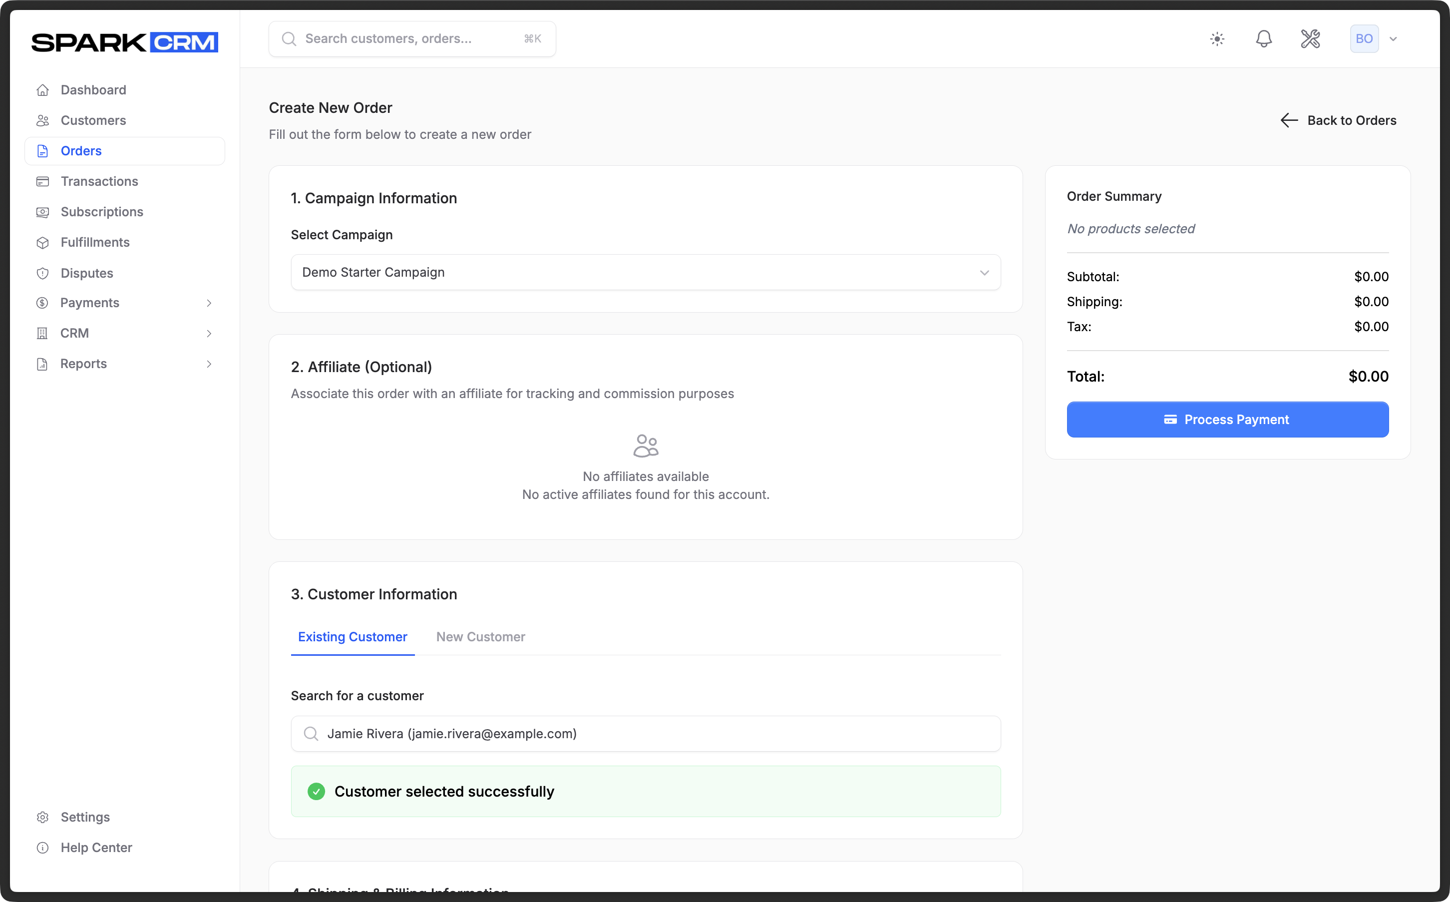Click the green checkmark success icon

pos(316,792)
